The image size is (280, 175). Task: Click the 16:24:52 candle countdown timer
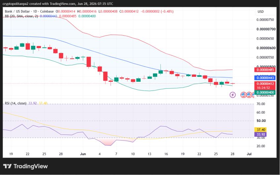click(263, 88)
